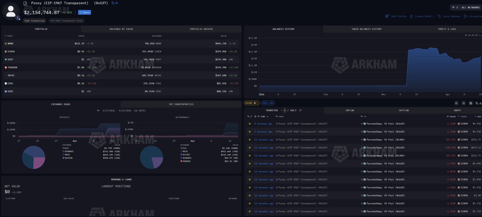This screenshot has height=217, width=482.
Task: Click the USDC token icon
Action: (x=6, y=91)
